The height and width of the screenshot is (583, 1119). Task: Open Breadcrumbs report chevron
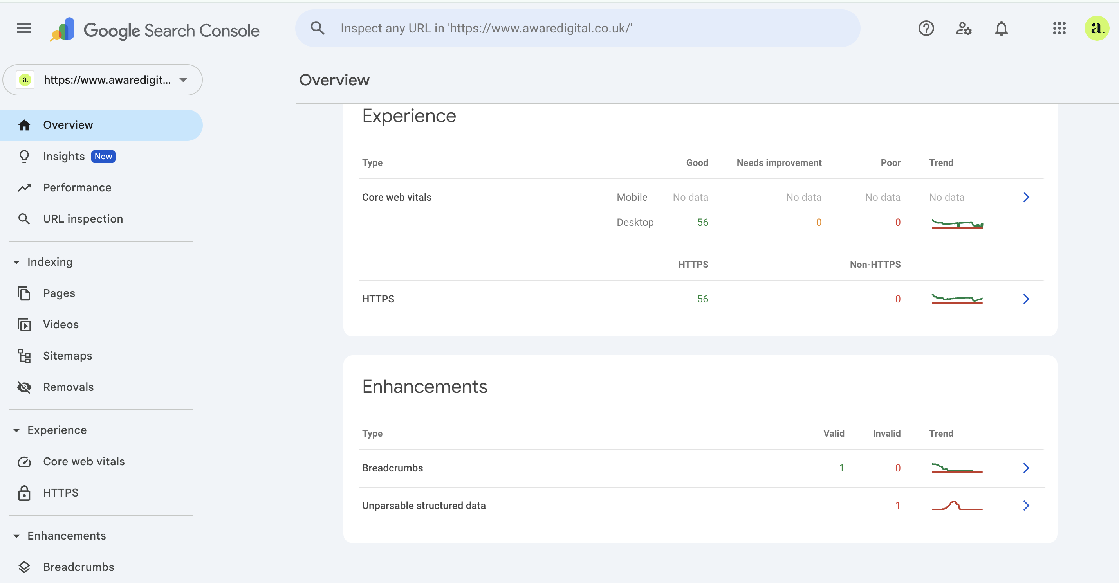tap(1026, 468)
